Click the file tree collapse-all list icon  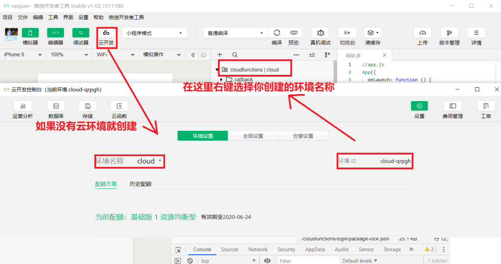[312, 55]
